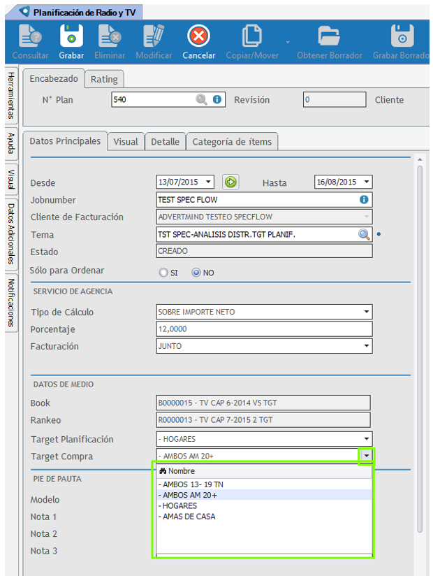Viewport: 433px width, 576px height.
Task: Select the NO radio button
Action: [196, 272]
